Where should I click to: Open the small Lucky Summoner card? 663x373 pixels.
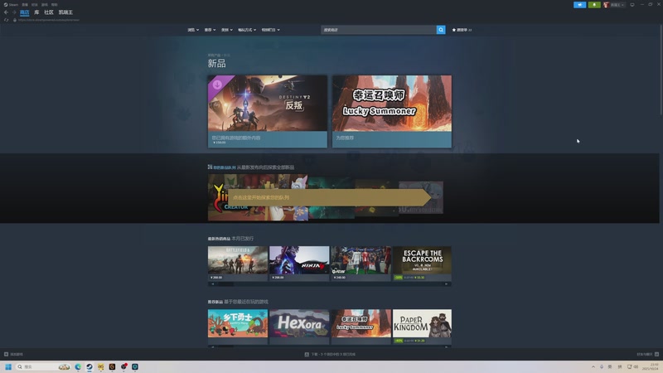(361, 326)
